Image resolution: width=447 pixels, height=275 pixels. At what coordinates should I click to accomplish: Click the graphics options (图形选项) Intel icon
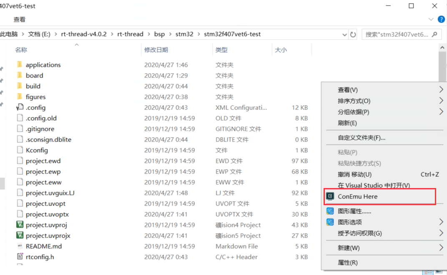pyautogui.click(x=330, y=222)
